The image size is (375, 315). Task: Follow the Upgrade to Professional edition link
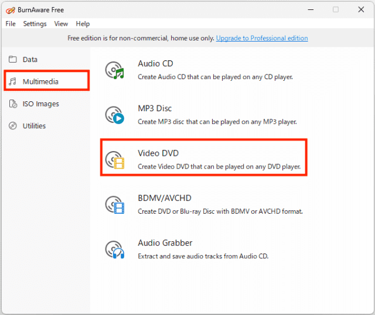(x=262, y=38)
